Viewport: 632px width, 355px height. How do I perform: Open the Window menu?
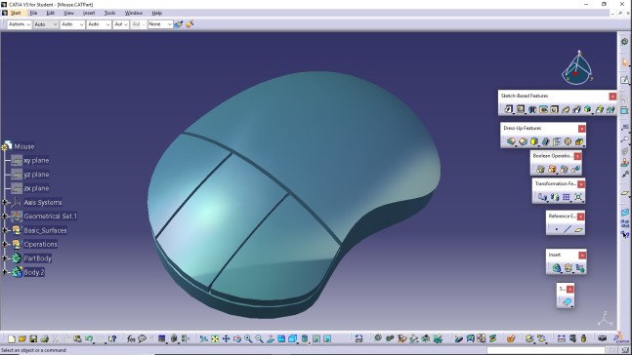pyautogui.click(x=134, y=13)
